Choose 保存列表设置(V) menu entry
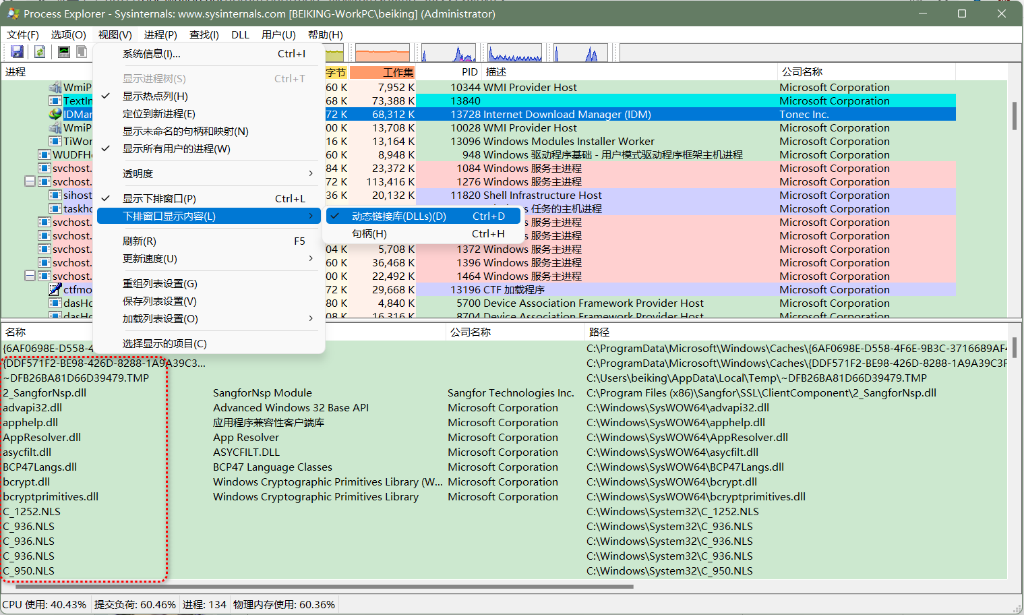Screen dimensions: 1024x615 coord(209,301)
